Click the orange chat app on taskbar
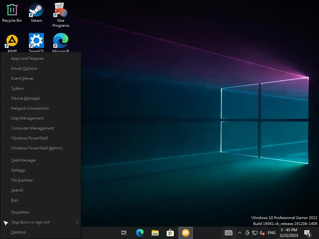 (186, 233)
